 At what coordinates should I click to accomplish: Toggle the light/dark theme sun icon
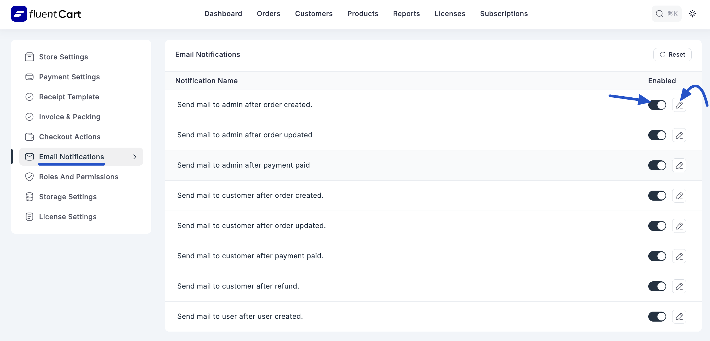[692, 14]
